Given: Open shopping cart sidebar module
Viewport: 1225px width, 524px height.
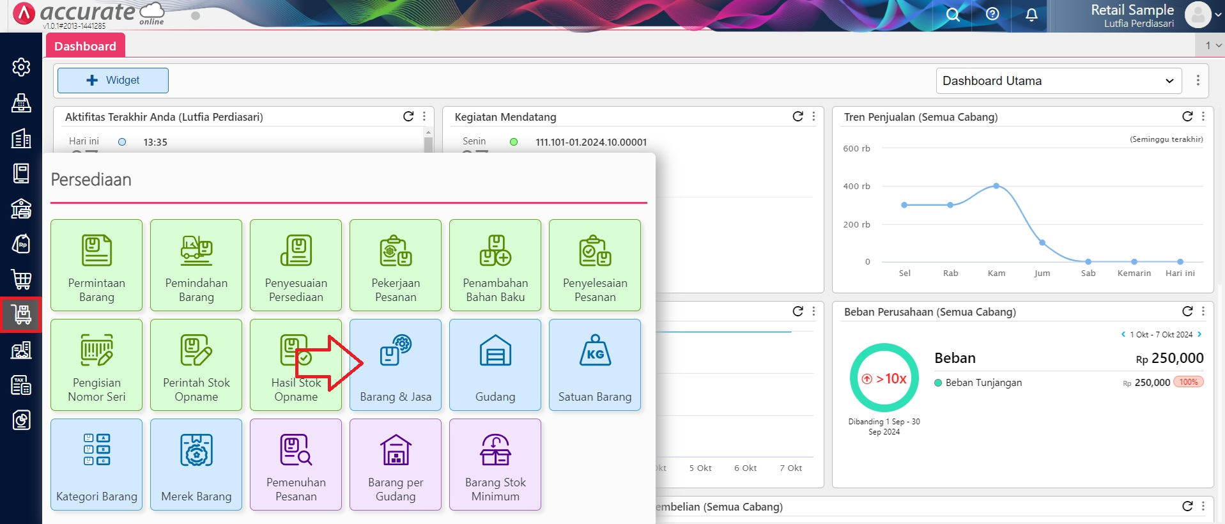Looking at the screenshot, I should (21, 279).
